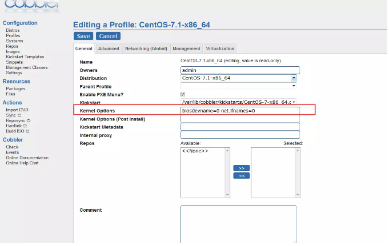Open Online Documentation link
389x246 pixels.
(27, 158)
